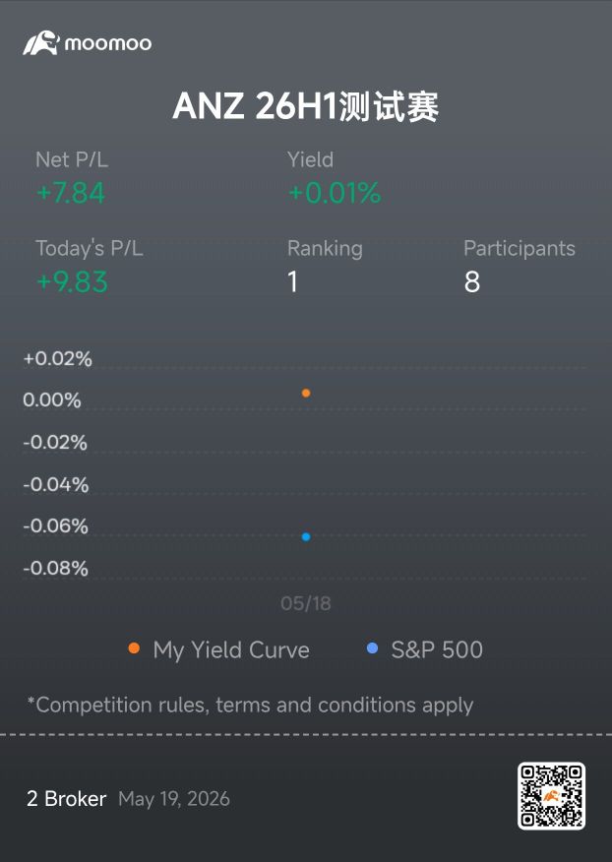612x862 pixels.
Task: Select the Yield value +0.01%
Action: coord(335,193)
